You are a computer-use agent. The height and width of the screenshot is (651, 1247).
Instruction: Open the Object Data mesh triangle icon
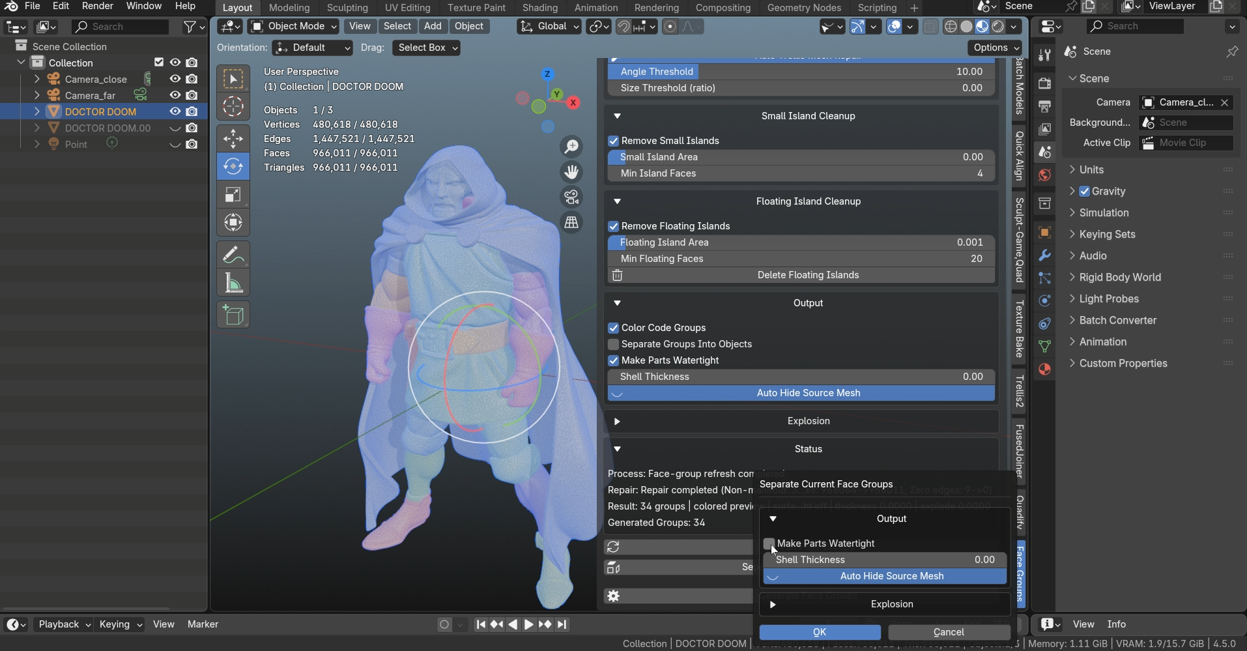tap(1044, 346)
